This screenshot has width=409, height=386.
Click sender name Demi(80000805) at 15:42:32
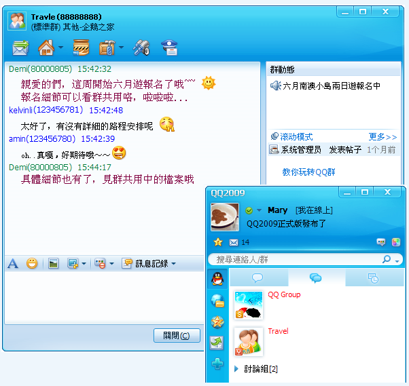[41, 69]
